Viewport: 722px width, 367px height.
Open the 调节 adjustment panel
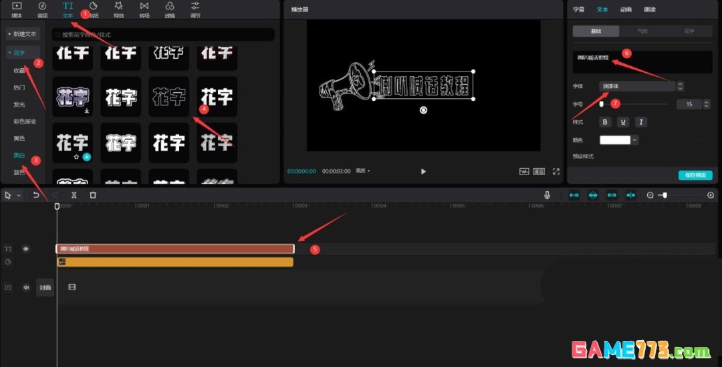click(195, 9)
